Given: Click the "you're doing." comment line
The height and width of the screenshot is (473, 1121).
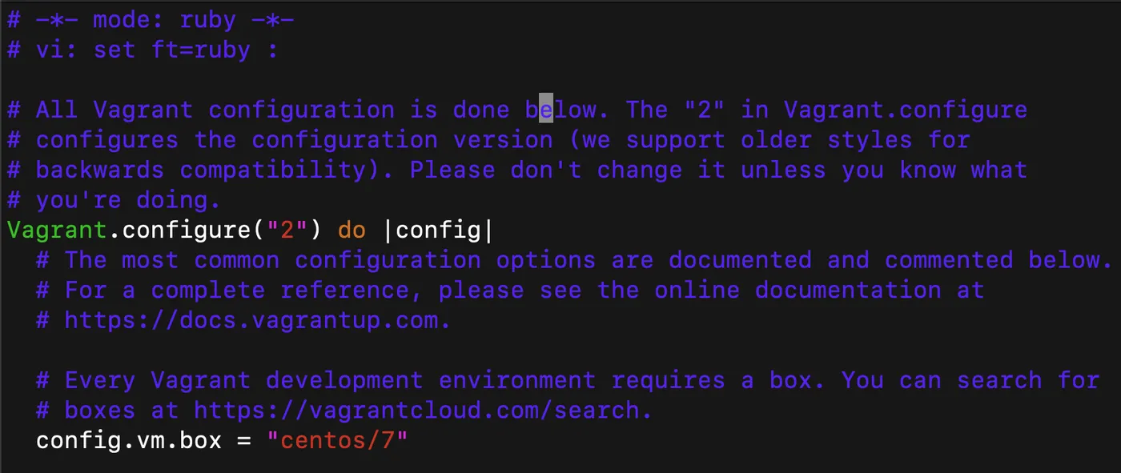Looking at the screenshot, I should pos(128,200).
